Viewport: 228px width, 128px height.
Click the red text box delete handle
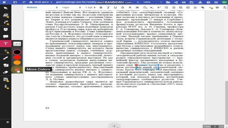point(136,65)
